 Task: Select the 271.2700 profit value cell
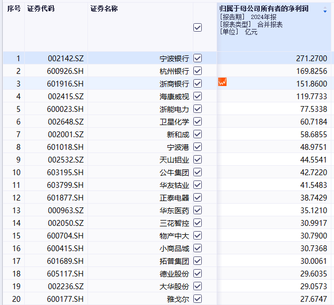tap(311, 58)
